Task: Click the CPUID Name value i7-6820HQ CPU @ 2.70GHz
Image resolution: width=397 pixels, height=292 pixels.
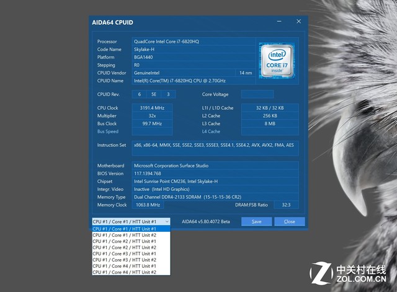Action: [194, 81]
